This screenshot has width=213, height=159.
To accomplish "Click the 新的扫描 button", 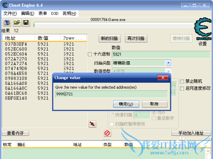I will pos(109,39).
